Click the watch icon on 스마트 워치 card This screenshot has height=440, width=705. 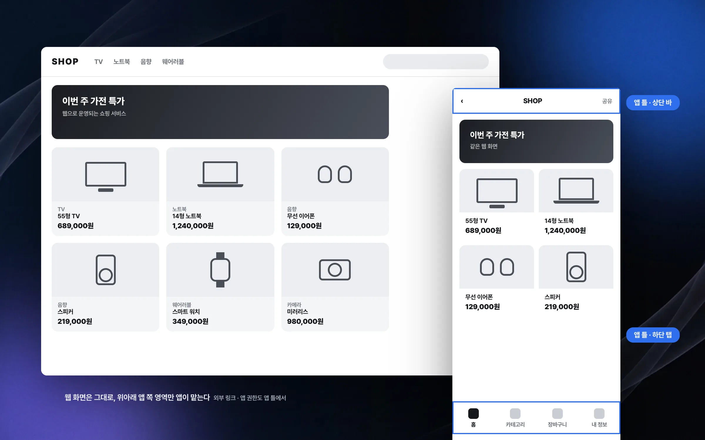click(220, 270)
